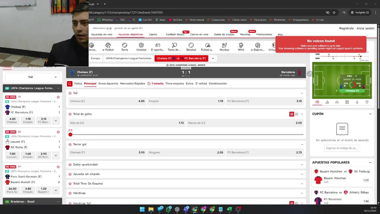
Task: Expand more odds for Leuven vs AS Roma
Action: point(56,155)
